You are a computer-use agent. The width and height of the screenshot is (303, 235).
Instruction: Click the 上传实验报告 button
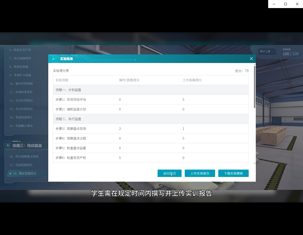tap(200, 173)
